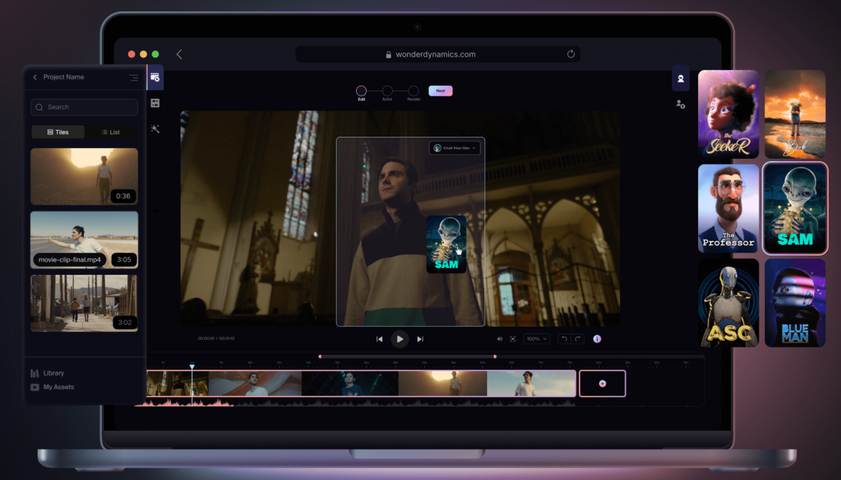The width and height of the screenshot is (841, 480).
Task: Go back from Project Name panel
Action: click(35, 77)
